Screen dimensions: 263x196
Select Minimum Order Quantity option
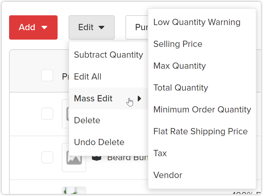point(202,110)
